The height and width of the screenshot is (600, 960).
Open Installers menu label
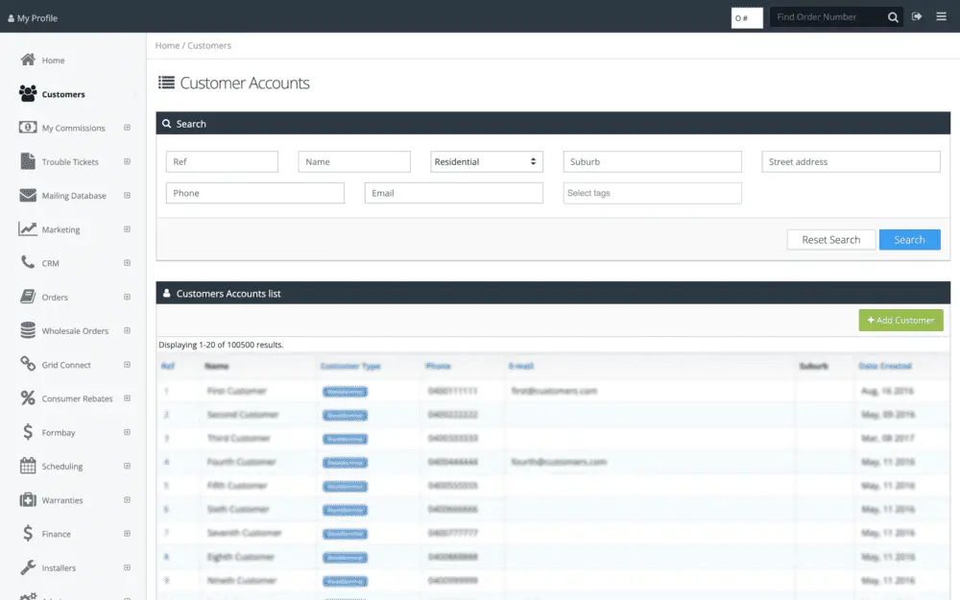pyautogui.click(x=59, y=568)
